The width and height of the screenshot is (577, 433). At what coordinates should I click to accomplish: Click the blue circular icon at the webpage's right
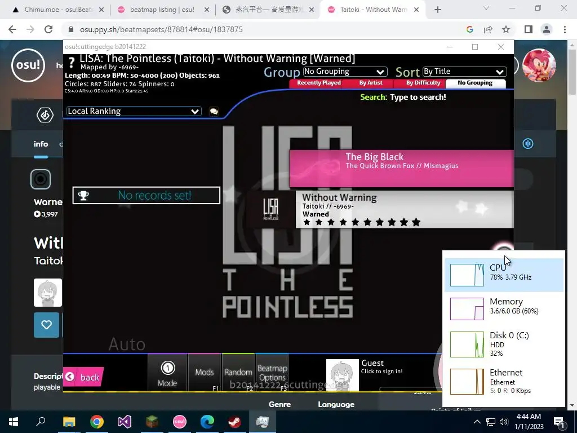(x=528, y=144)
